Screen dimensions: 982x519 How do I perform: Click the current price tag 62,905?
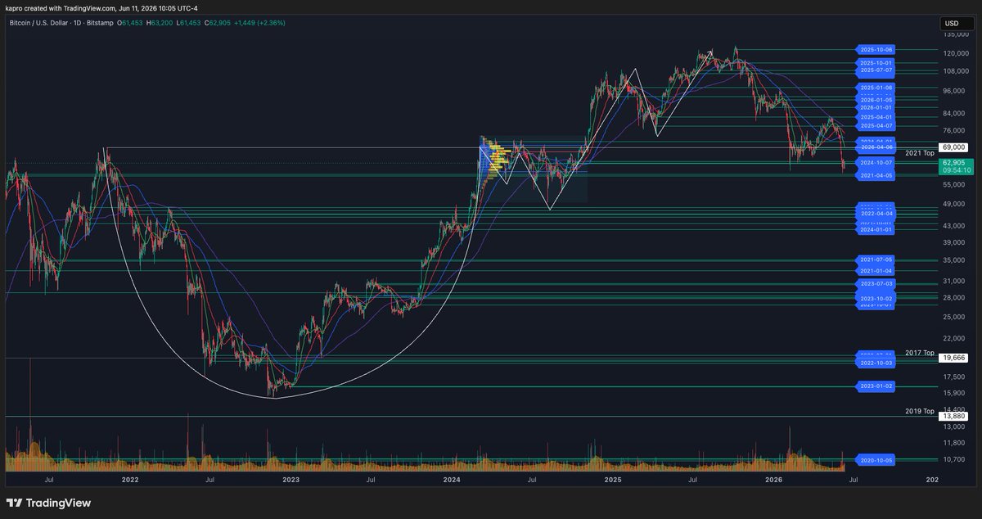954,163
